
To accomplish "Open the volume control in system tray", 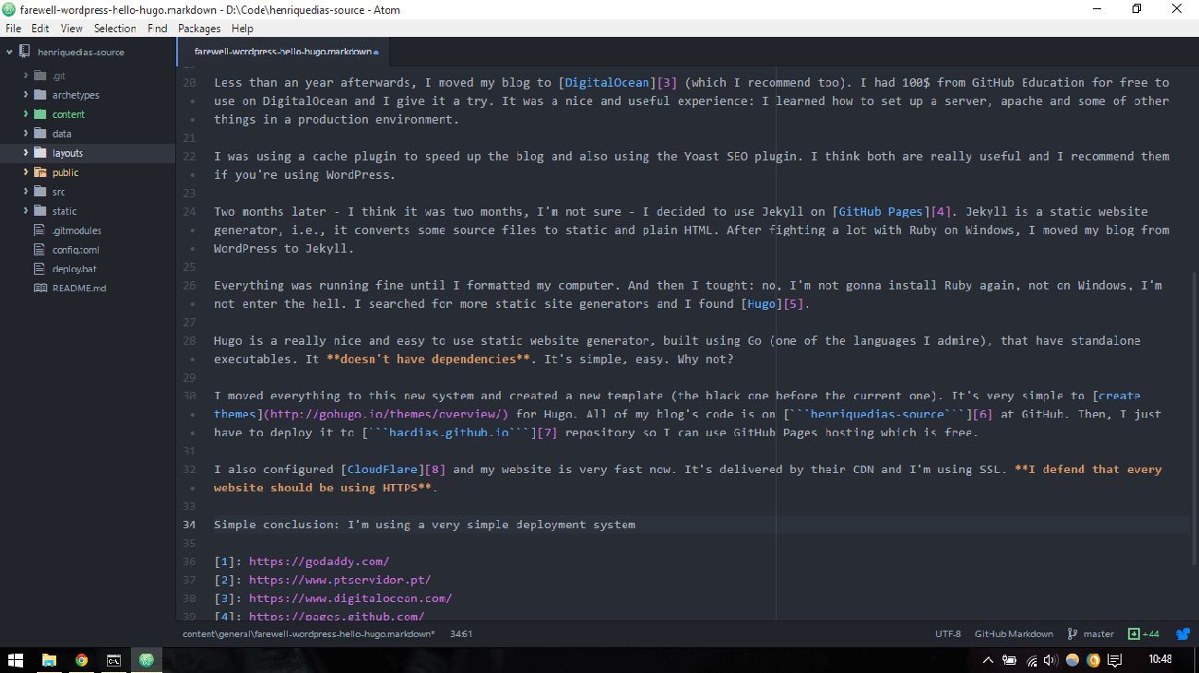I will [1051, 660].
